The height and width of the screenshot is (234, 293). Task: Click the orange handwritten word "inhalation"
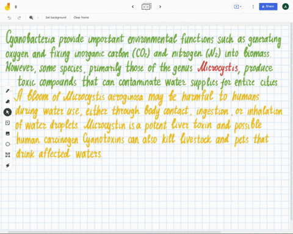coord(265,111)
